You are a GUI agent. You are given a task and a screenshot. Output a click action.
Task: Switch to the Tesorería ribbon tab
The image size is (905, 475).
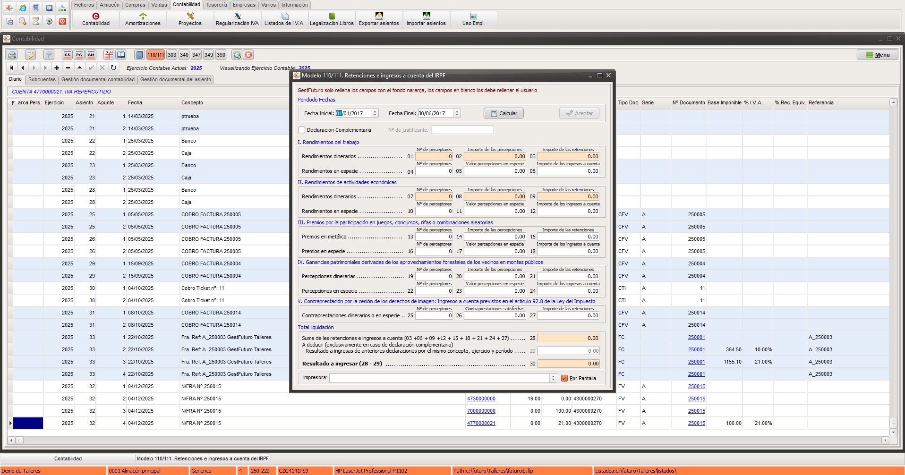[x=216, y=5]
